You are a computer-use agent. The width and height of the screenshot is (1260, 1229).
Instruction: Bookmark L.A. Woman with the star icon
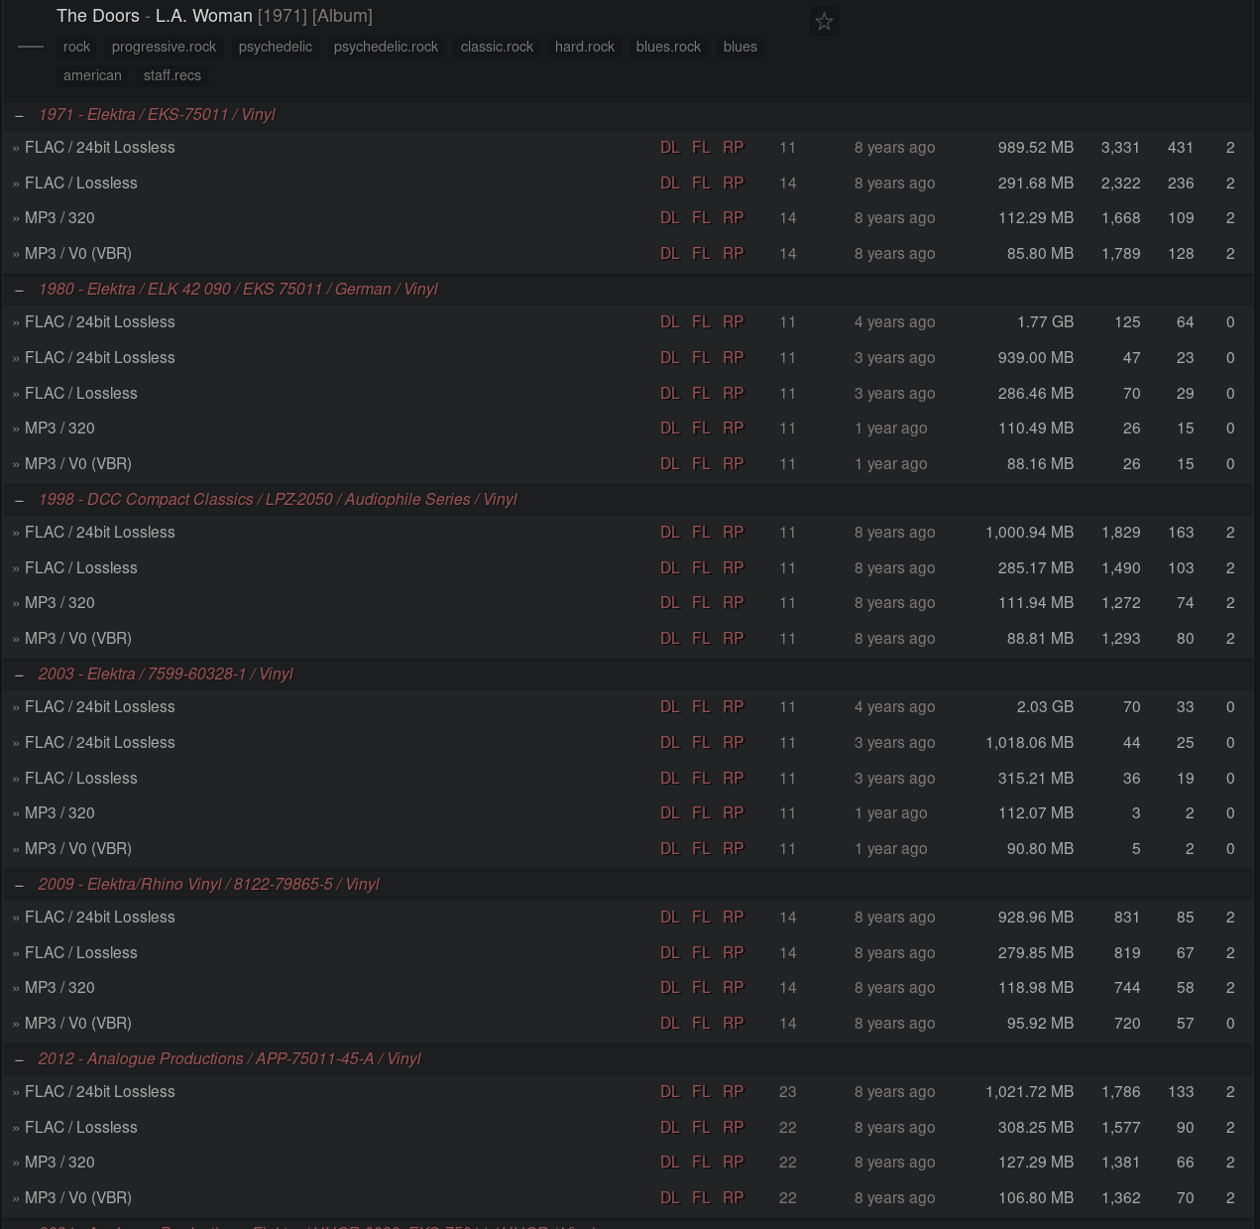point(824,21)
